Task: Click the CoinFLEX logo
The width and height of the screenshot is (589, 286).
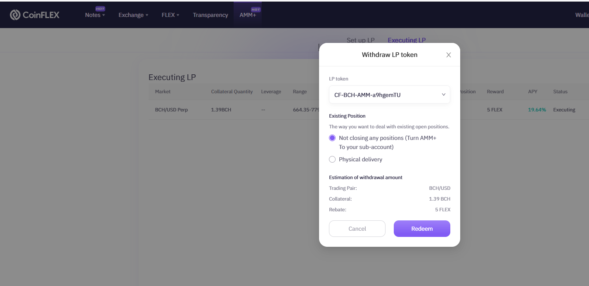Action: tap(35, 15)
